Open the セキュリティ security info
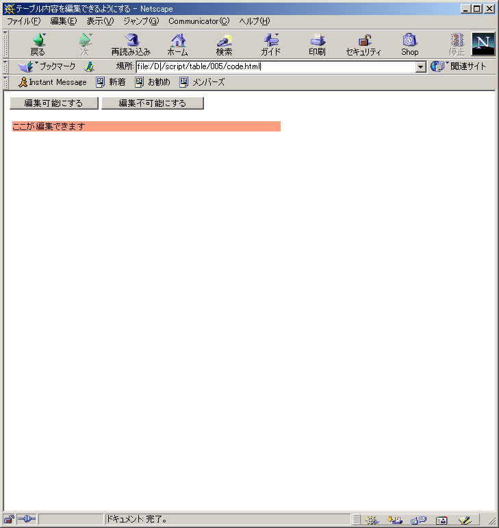 tap(363, 45)
